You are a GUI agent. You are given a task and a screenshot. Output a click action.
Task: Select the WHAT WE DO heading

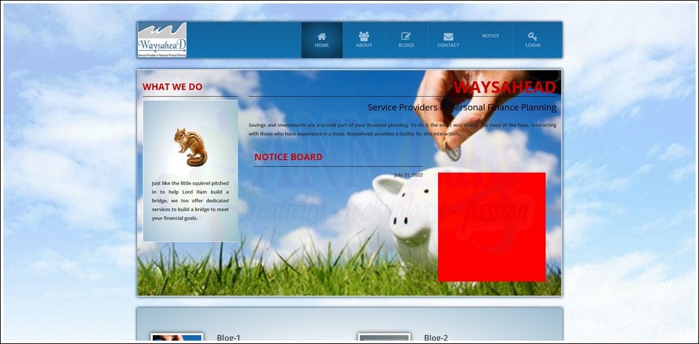172,87
